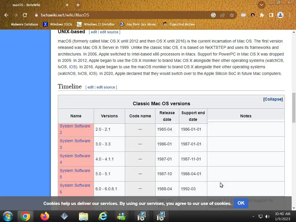Screen dimensions: 296x222
Task: Click the page vertical scrollbar thumb
Action: tap(294, 108)
